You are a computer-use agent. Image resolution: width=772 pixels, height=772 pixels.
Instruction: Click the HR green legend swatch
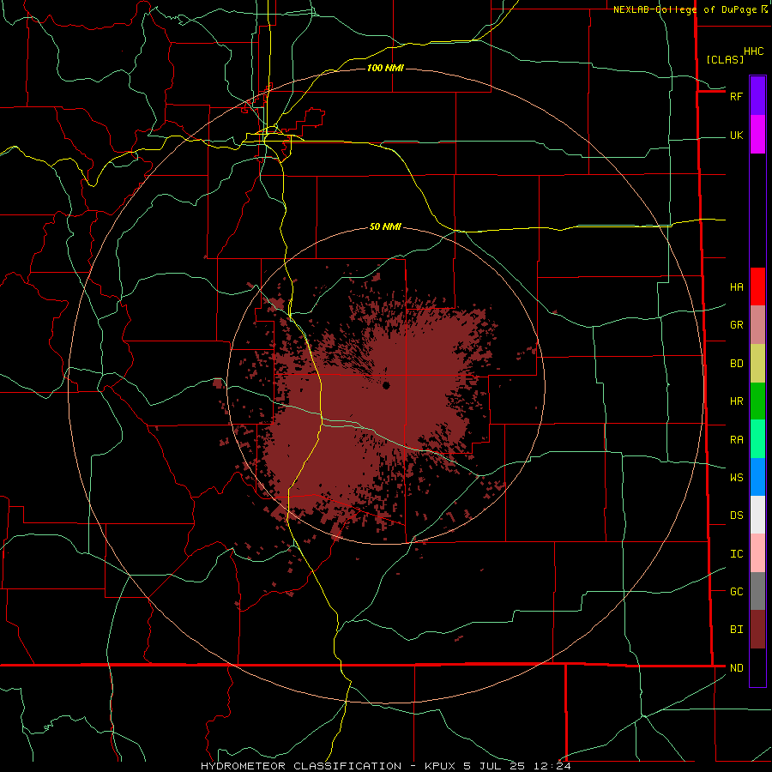tap(757, 401)
